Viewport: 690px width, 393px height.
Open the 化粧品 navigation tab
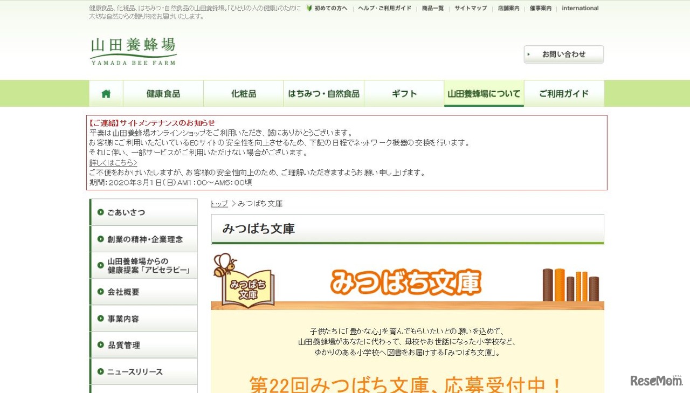pyautogui.click(x=244, y=93)
